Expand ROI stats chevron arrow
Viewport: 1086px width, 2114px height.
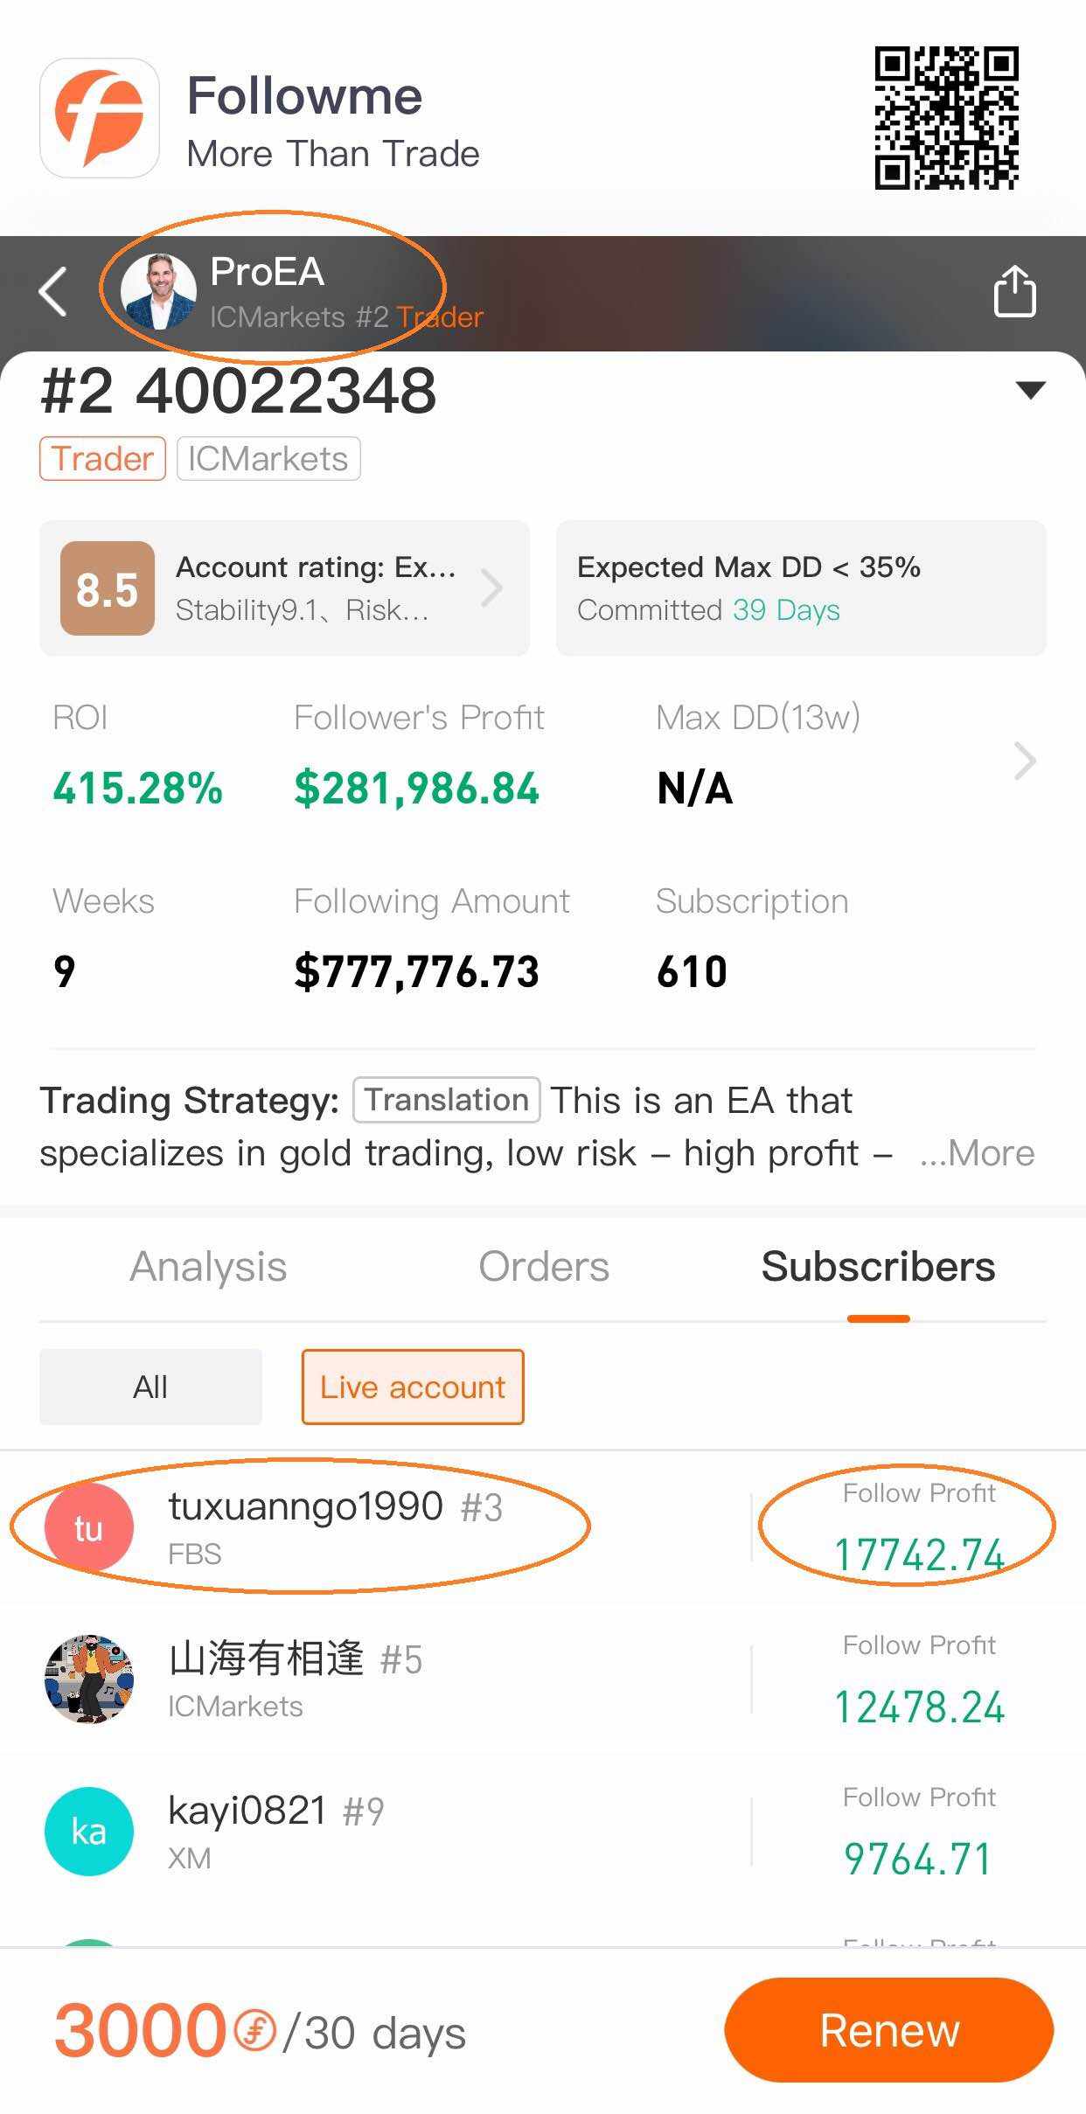coord(1025,761)
